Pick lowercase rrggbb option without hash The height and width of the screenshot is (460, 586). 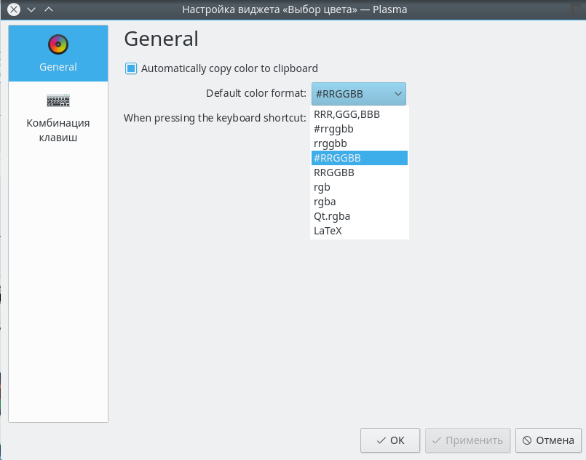pyautogui.click(x=359, y=143)
